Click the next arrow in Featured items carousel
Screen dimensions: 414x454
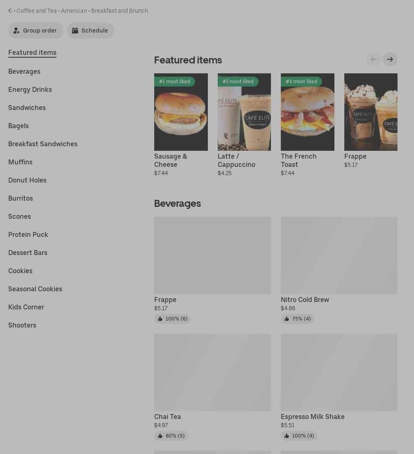(390, 59)
